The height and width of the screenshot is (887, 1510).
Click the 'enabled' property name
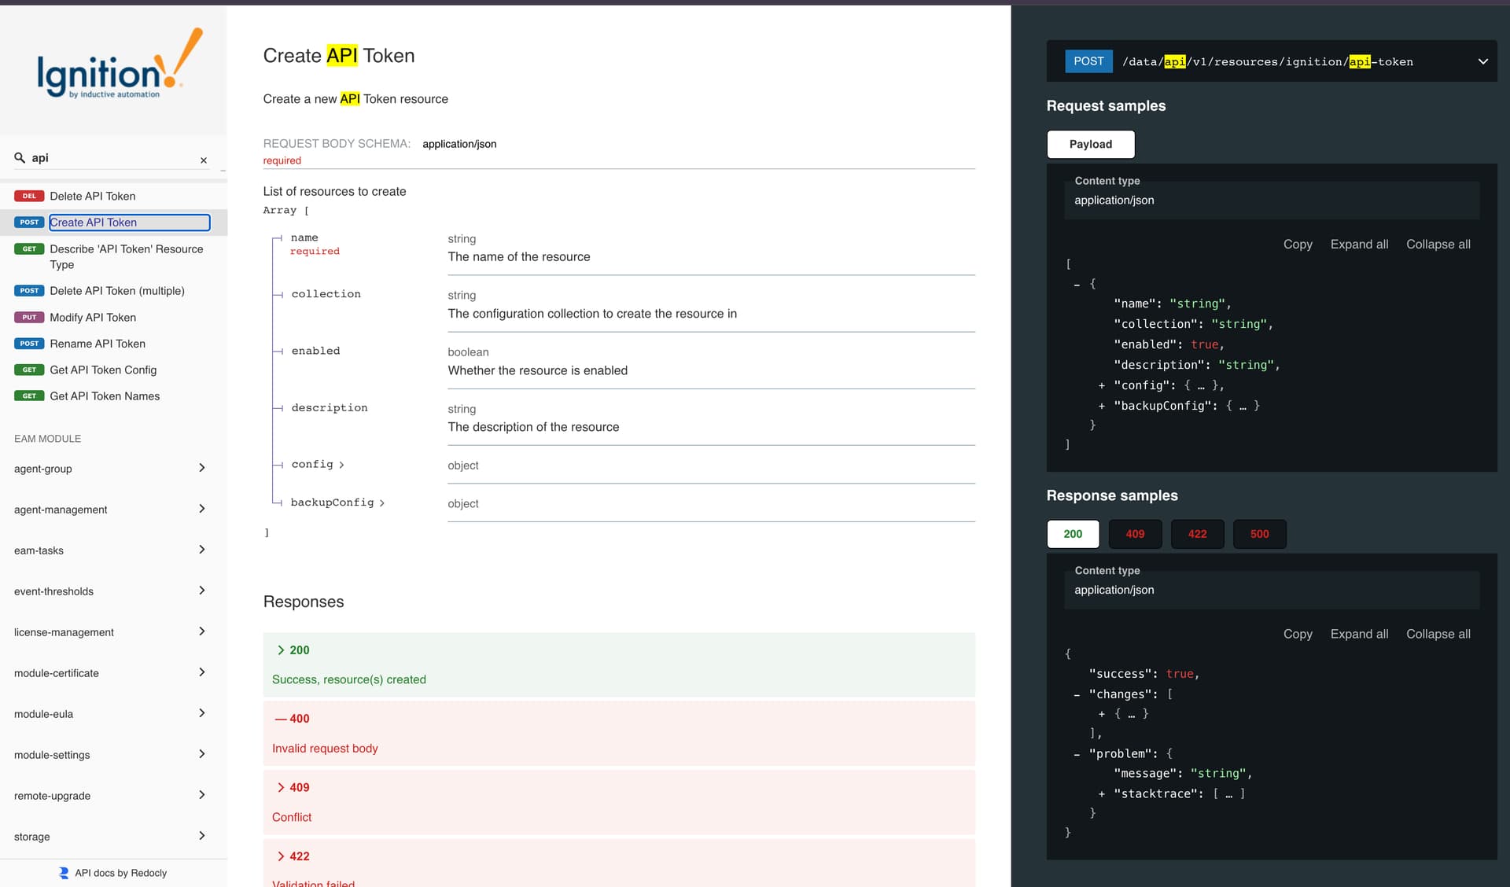click(x=315, y=351)
